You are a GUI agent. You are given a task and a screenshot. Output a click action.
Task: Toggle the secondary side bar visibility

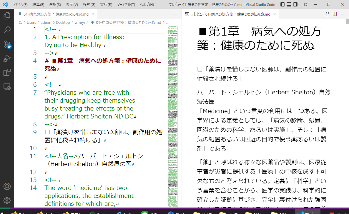tap(295, 5)
